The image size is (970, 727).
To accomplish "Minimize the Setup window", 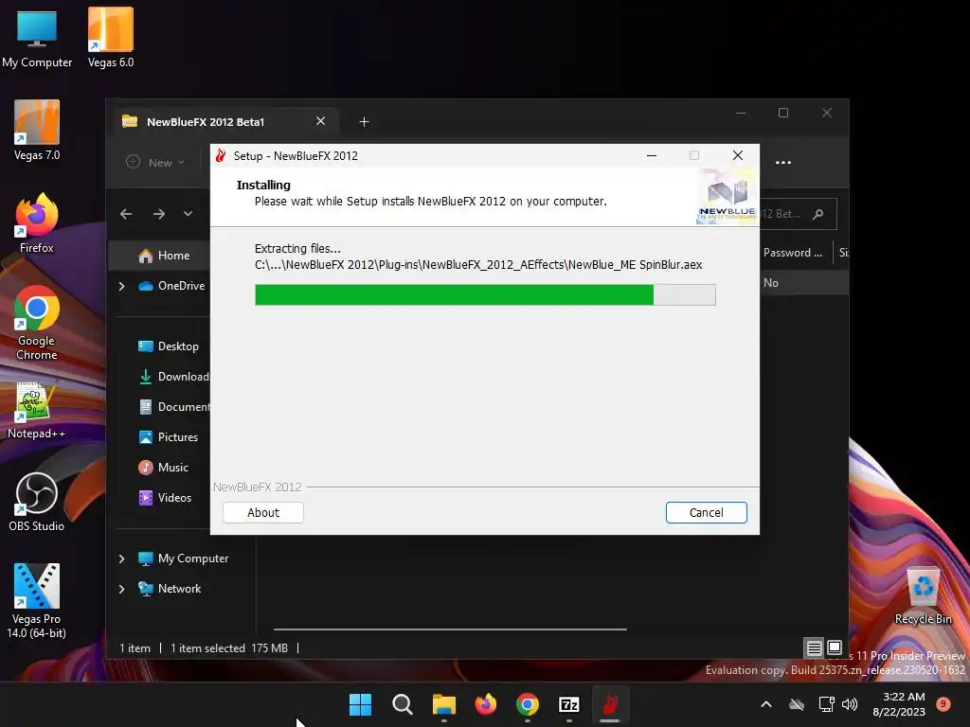I will 652,156.
